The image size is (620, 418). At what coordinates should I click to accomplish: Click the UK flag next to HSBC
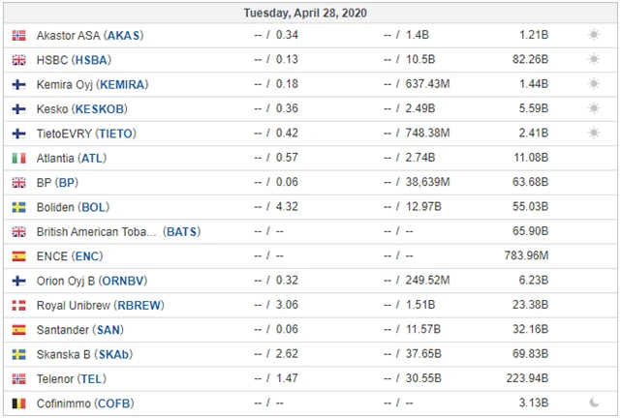pyautogui.click(x=18, y=60)
